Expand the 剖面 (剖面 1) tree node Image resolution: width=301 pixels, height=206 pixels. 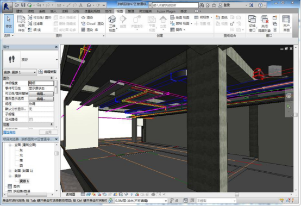coord(10,171)
